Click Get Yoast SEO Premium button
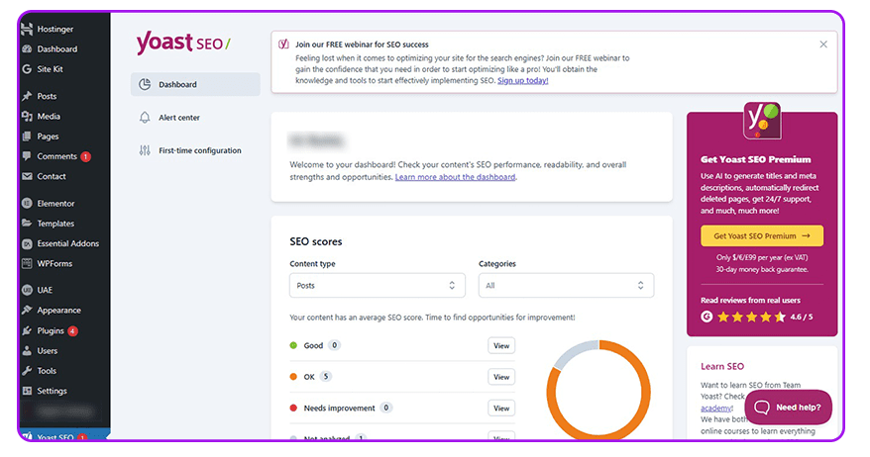The width and height of the screenshot is (870, 457). tap(762, 236)
